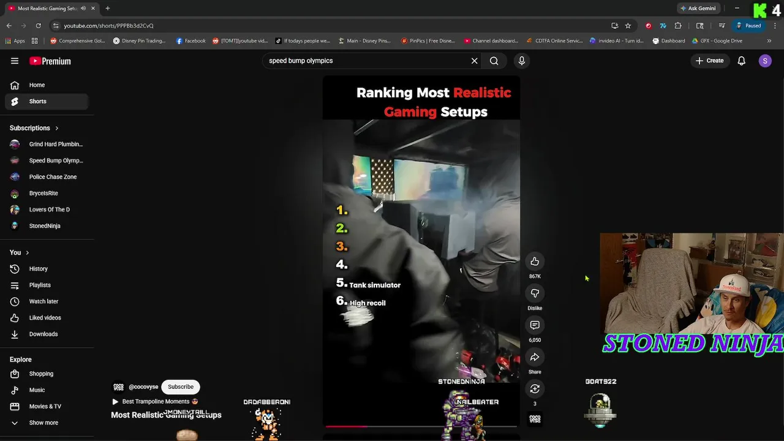Open the Short's sound thumbnail
The image size is (784, 441).
click(x=535, y=419)
